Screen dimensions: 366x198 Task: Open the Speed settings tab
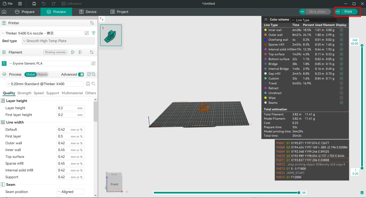coord(38,93)
